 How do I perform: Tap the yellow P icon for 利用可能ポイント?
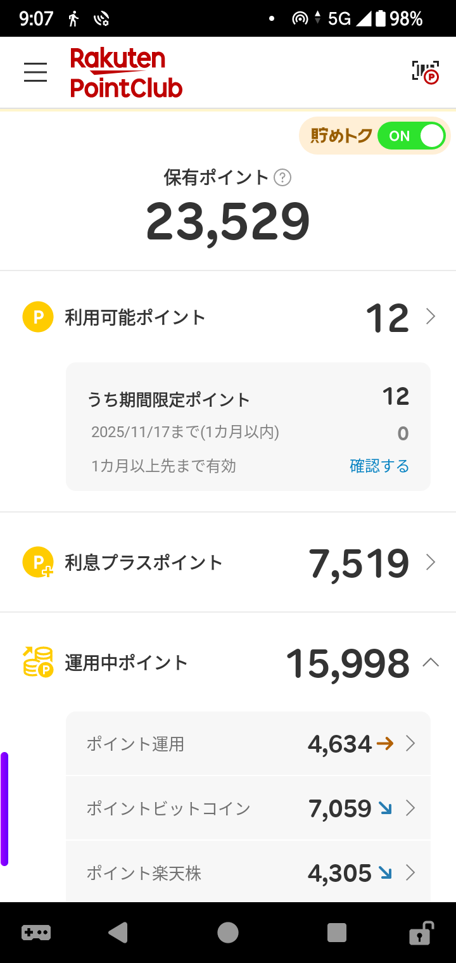tap(38, 317)
